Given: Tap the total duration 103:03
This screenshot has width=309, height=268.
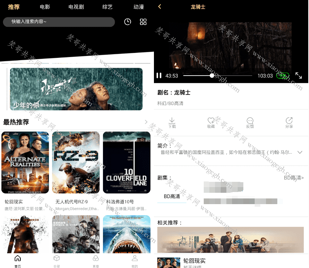Looking at the screenshot, I should (x=265, y=76).
